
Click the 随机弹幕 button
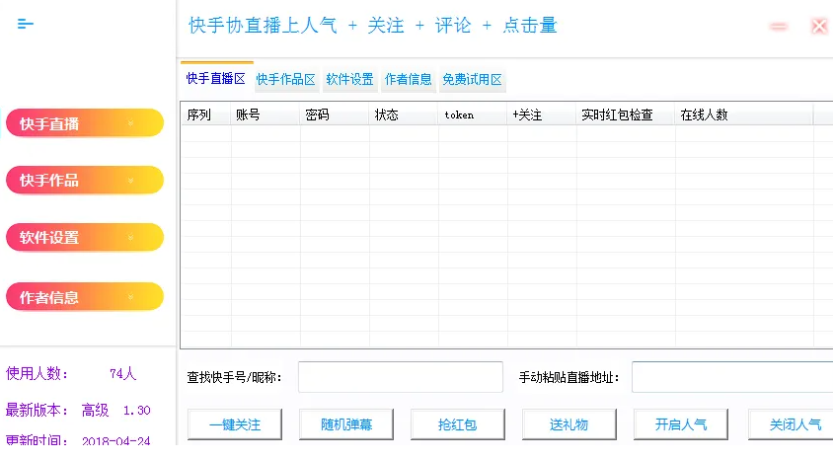pos(346,424)
